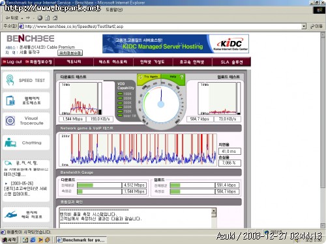Click the KIDC Managed Server Hosting banner
The height and width of the screenshot is (244, 326).
pos(175,44)
